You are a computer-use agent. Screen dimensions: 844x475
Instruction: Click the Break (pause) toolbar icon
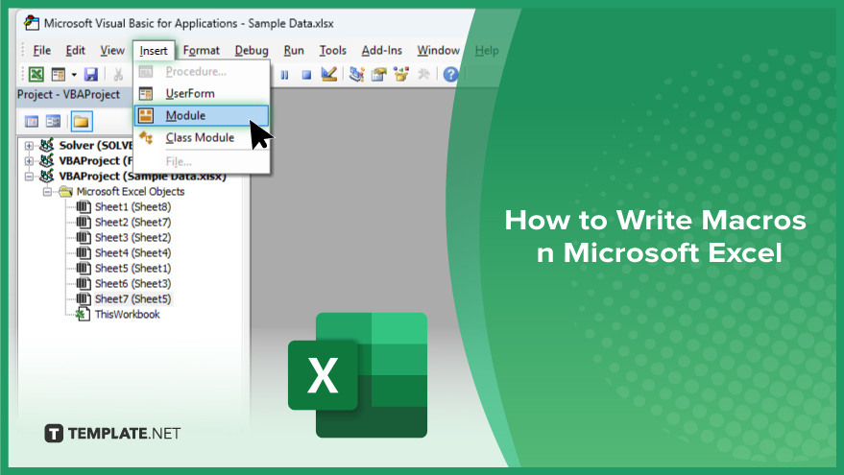click(x=285, y=75)
